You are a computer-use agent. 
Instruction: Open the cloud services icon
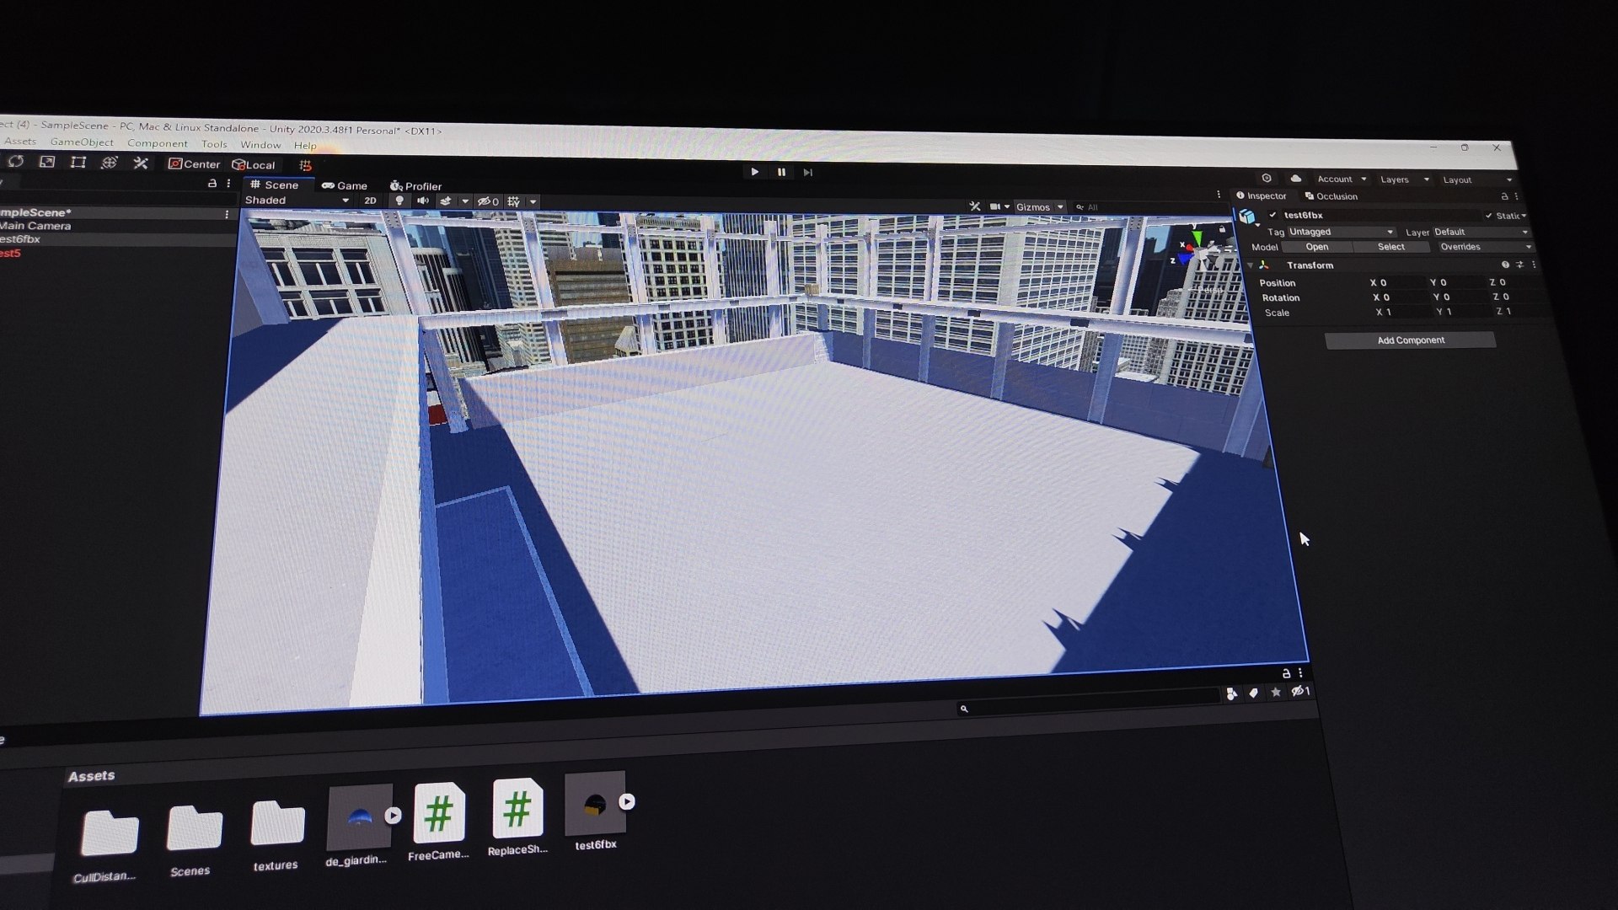pos(1295,179)
